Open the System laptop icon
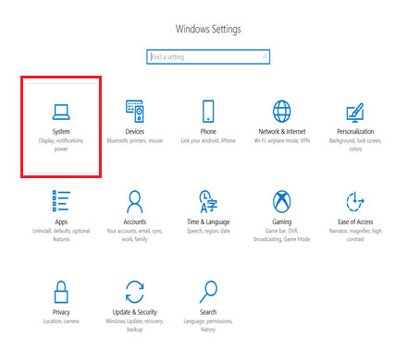Viewport: 407px width, 360px height. point(61,112)
